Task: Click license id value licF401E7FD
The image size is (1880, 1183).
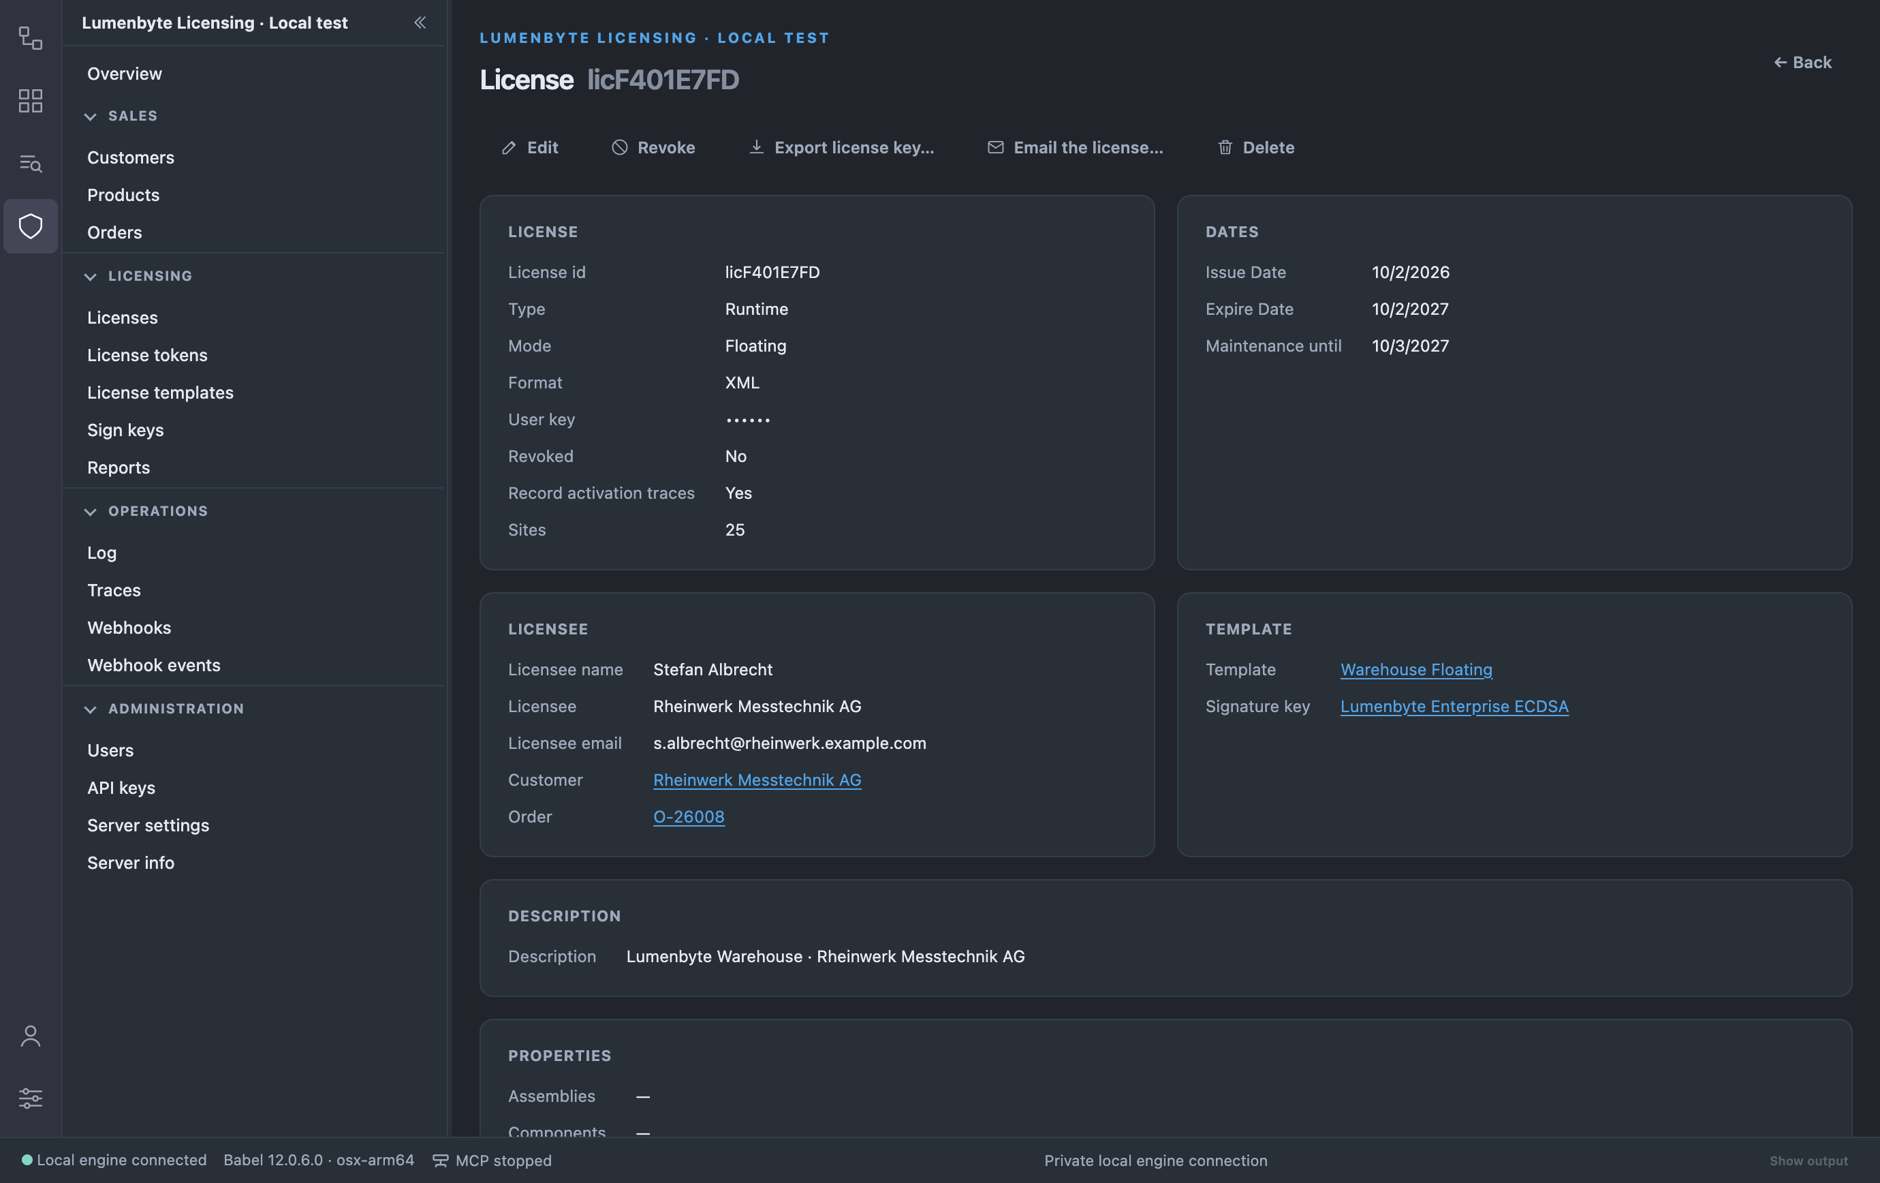Action: (772, 272)
